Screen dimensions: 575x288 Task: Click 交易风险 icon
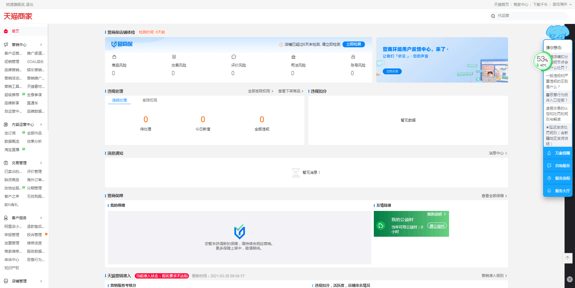coord(174,57)
